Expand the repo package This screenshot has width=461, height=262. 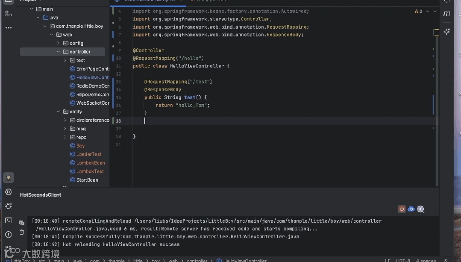pos(65,137)
